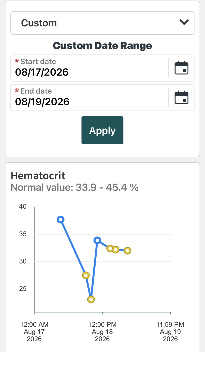
Task: Click the Hematocrit chart title
Action: tap(38, 176)
